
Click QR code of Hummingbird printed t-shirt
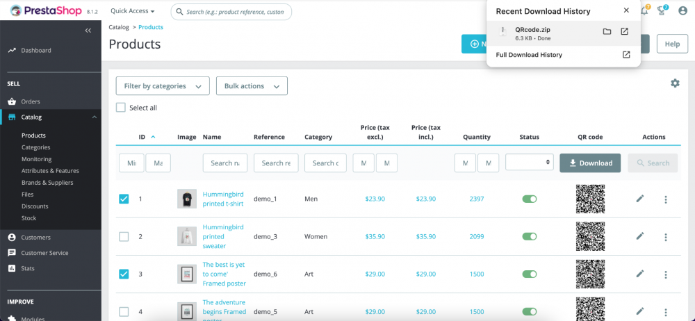point(590,199)
